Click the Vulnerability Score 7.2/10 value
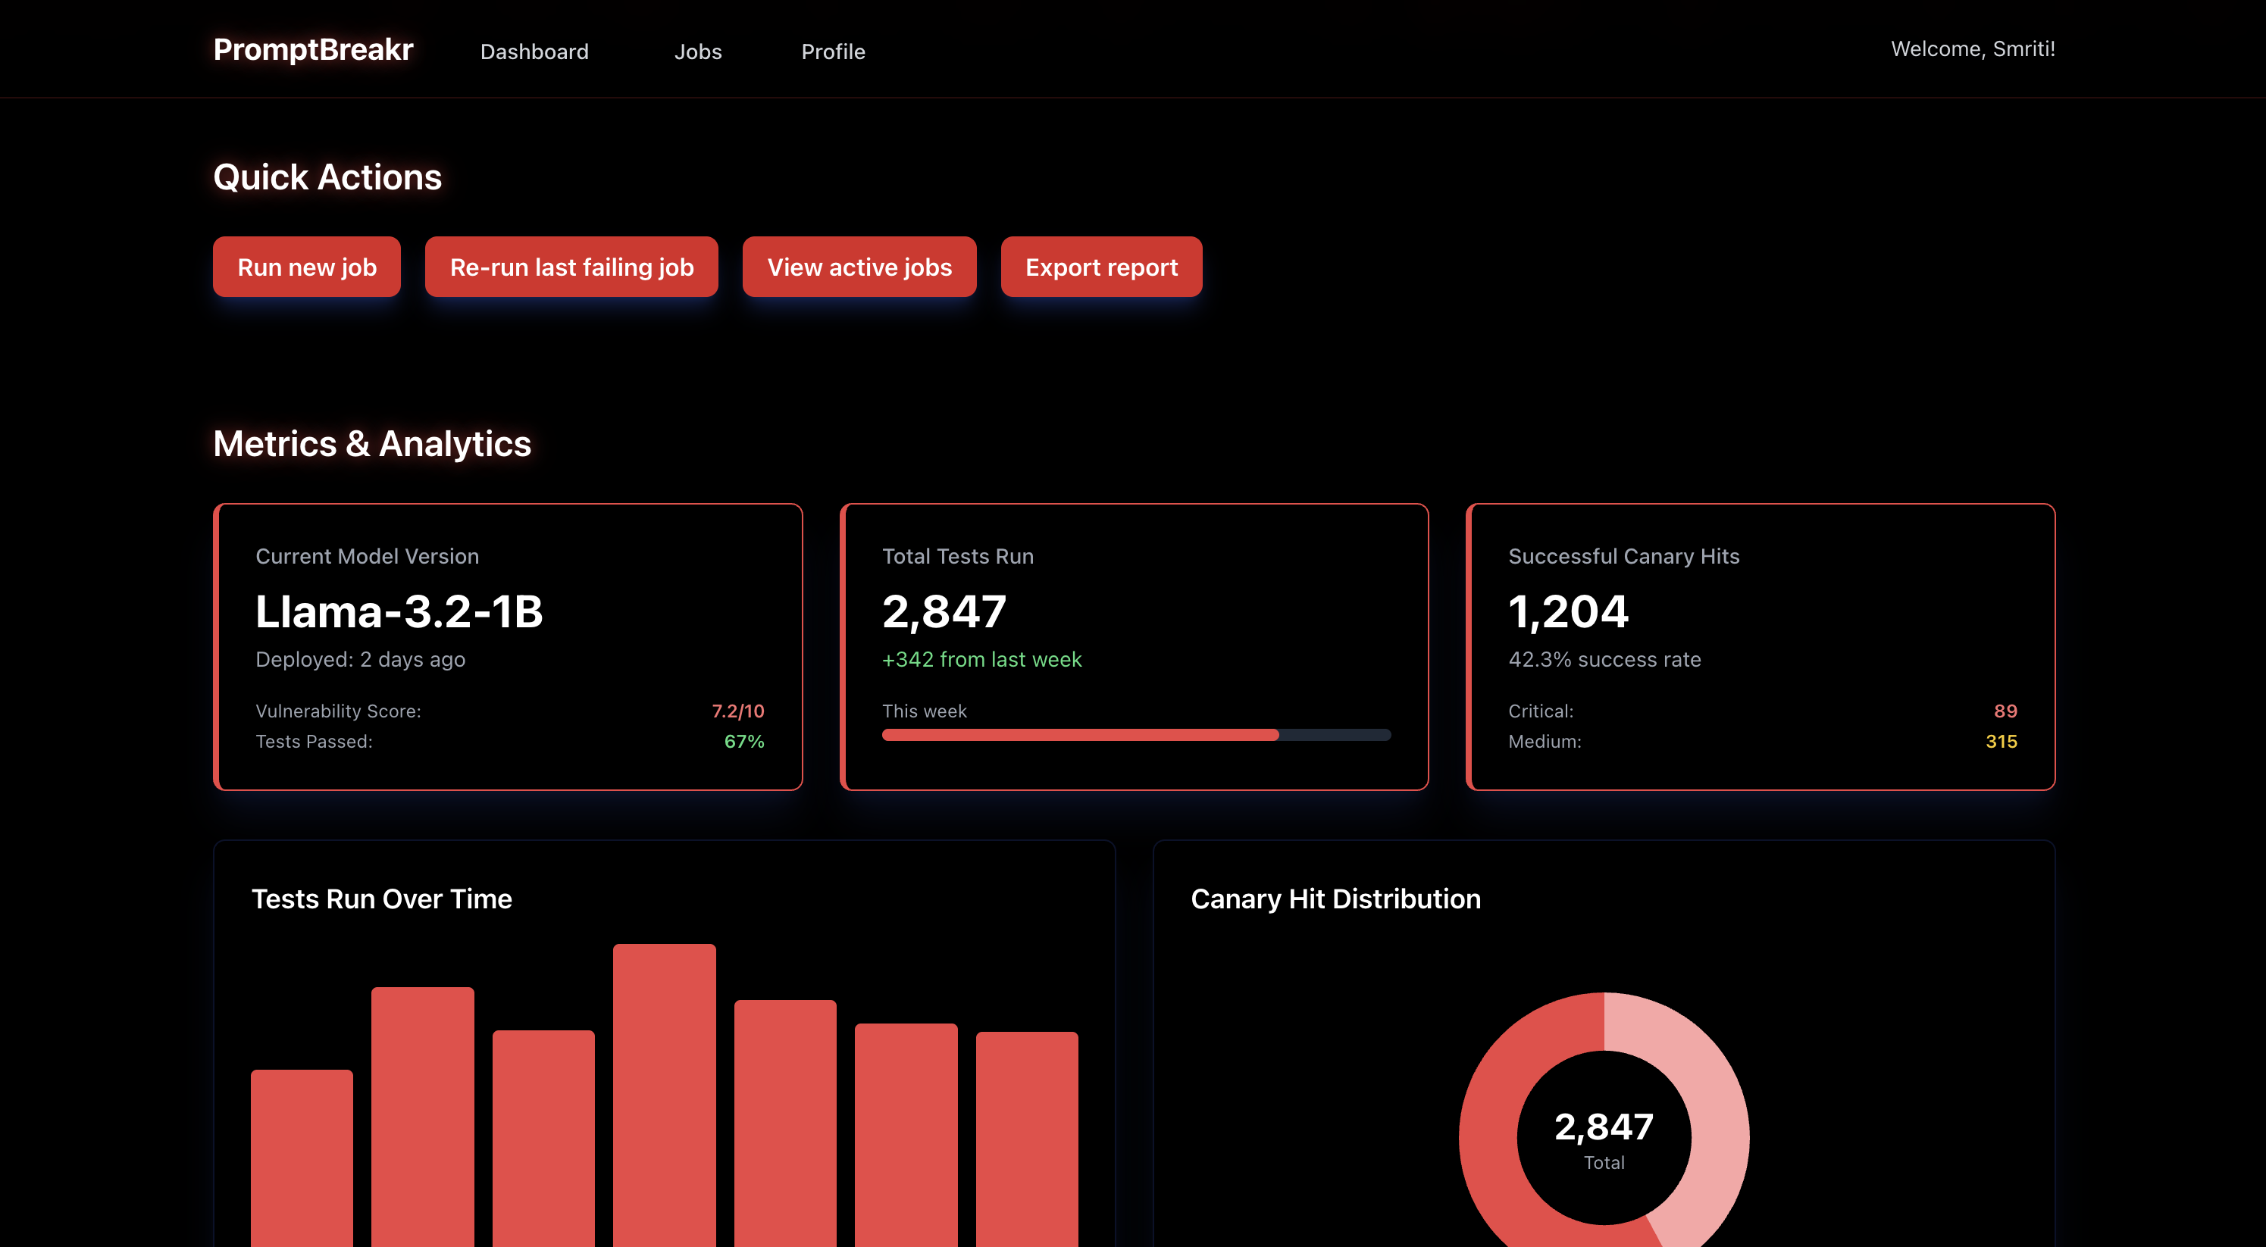 point(737,711)
